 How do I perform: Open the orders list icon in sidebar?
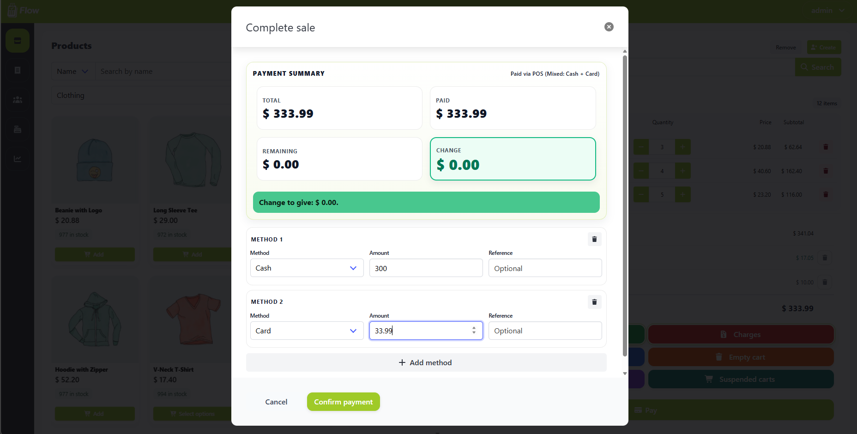18,70
